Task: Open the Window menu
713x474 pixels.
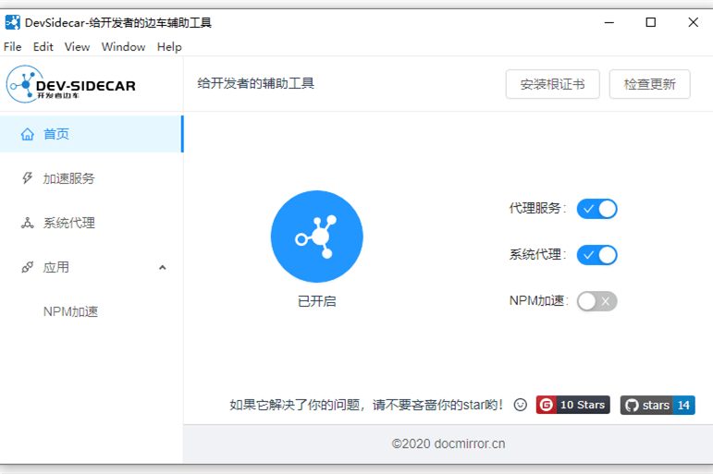Action: pyautogui.click(x=123, y=46)
